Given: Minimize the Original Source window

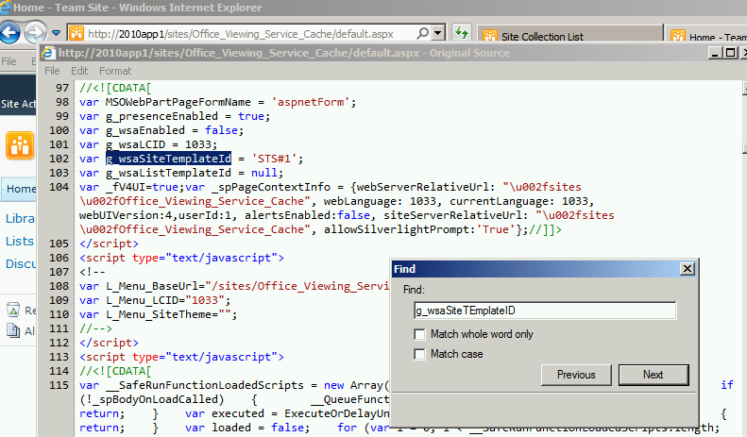Looking at the screenshot, I should click(715, 53).
